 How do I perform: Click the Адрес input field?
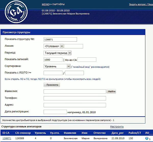tap(75, 105)
